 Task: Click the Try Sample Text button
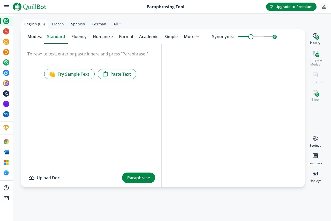(x=69, y=74)
